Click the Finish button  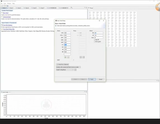point(92,79)
